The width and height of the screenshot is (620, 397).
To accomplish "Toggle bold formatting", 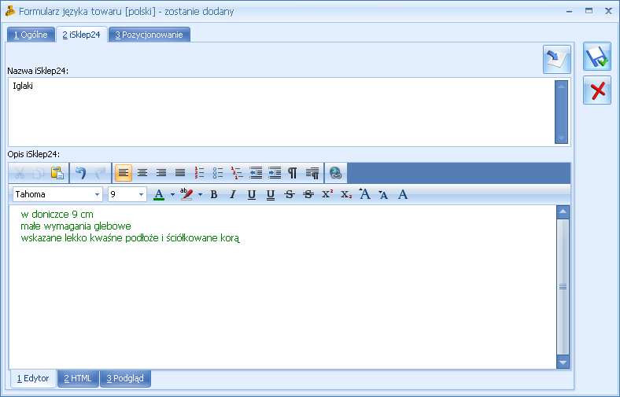I will click(214, 194).
